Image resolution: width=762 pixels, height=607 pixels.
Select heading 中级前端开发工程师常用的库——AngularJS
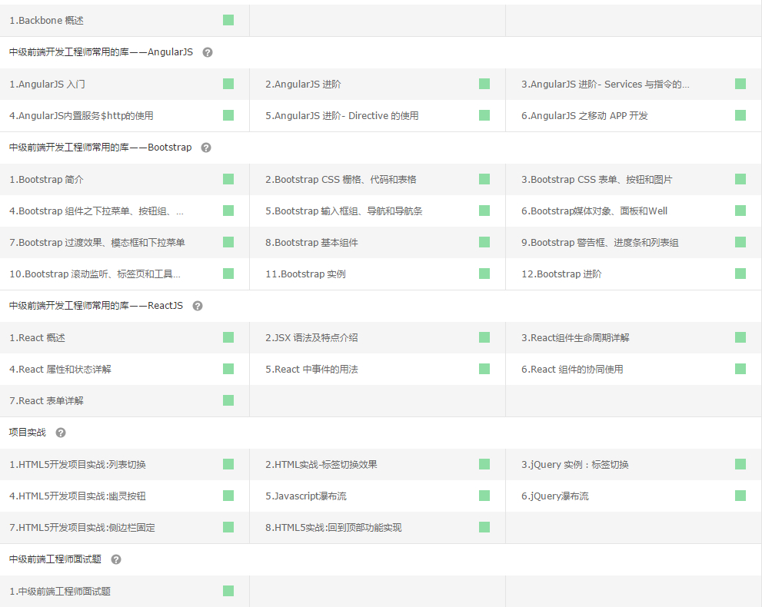[x=101, y=52]
